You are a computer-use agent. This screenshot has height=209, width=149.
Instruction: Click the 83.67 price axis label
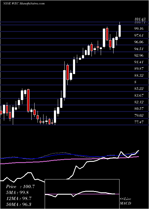click(139, 95)
